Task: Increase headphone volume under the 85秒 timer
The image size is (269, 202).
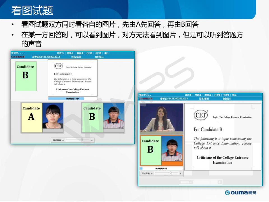Action: [180, 173]
